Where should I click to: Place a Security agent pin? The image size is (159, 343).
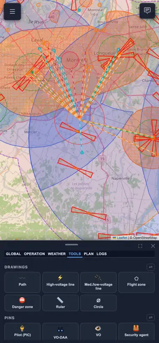point(136,331)
